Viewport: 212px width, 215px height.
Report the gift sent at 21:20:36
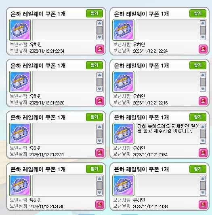(203, 204)
